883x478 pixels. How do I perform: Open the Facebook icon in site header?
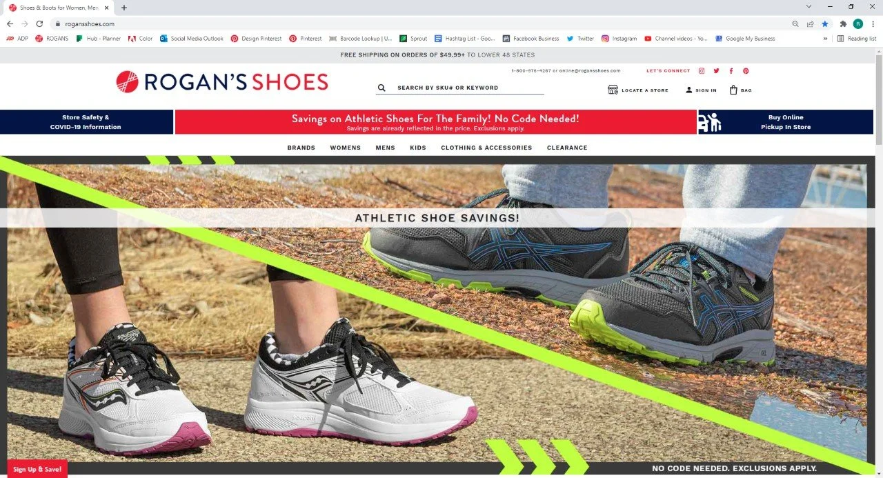tap(731, 71)
